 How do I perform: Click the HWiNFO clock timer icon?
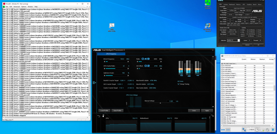coord(257,130)
